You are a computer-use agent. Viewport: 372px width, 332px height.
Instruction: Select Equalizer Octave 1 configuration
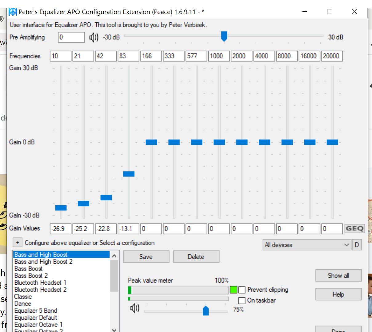(62, 325)
